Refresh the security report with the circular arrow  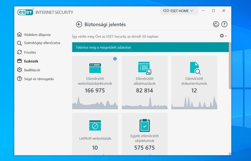tap(216, 25)
